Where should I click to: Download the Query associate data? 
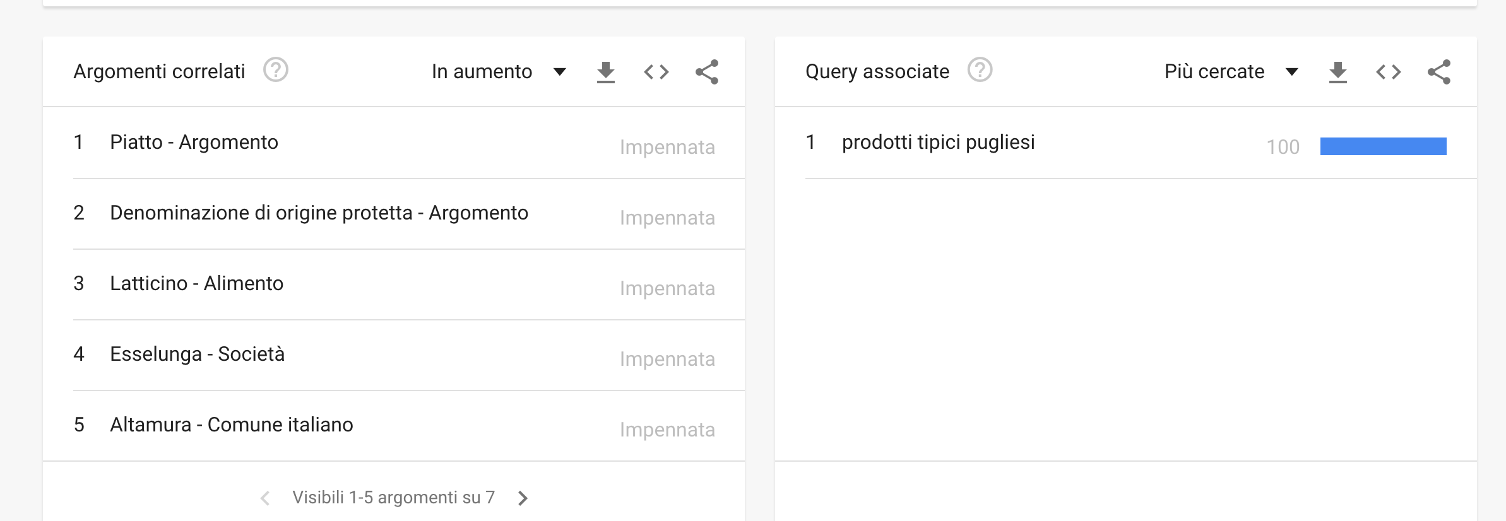[1338, 72]
